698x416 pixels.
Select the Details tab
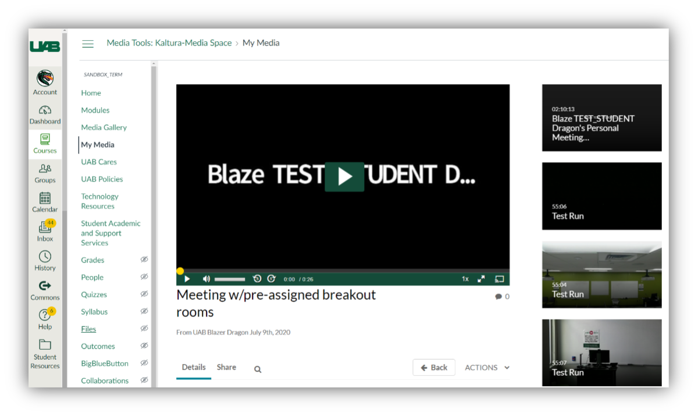tap(194, 367)
